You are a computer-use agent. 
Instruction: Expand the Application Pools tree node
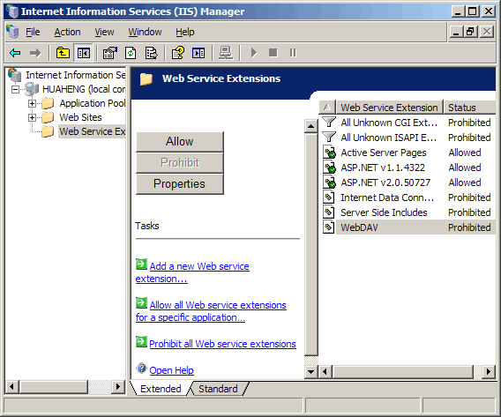(x=32, y=103)
